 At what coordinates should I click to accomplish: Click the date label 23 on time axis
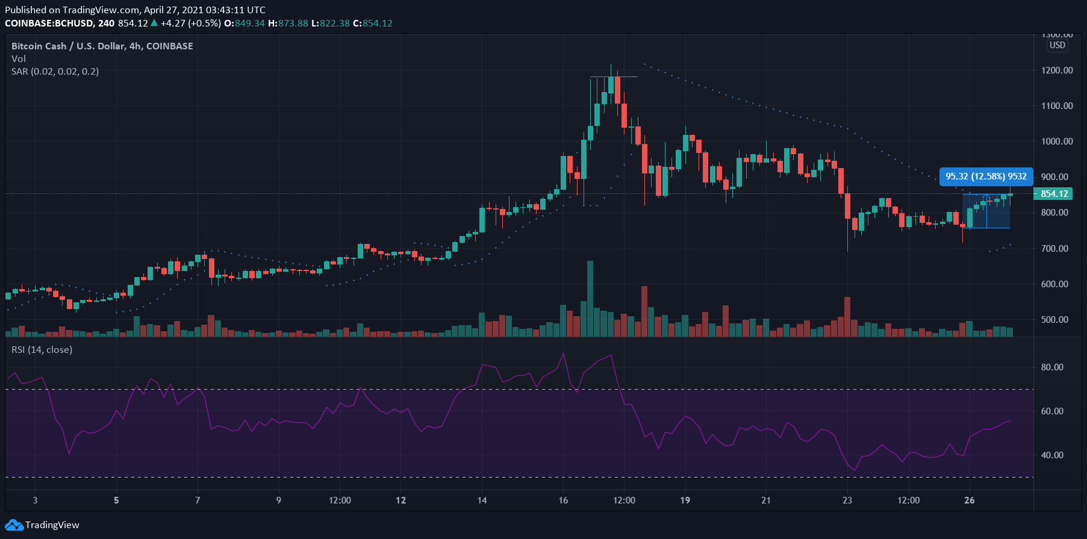tap(847, 500)
